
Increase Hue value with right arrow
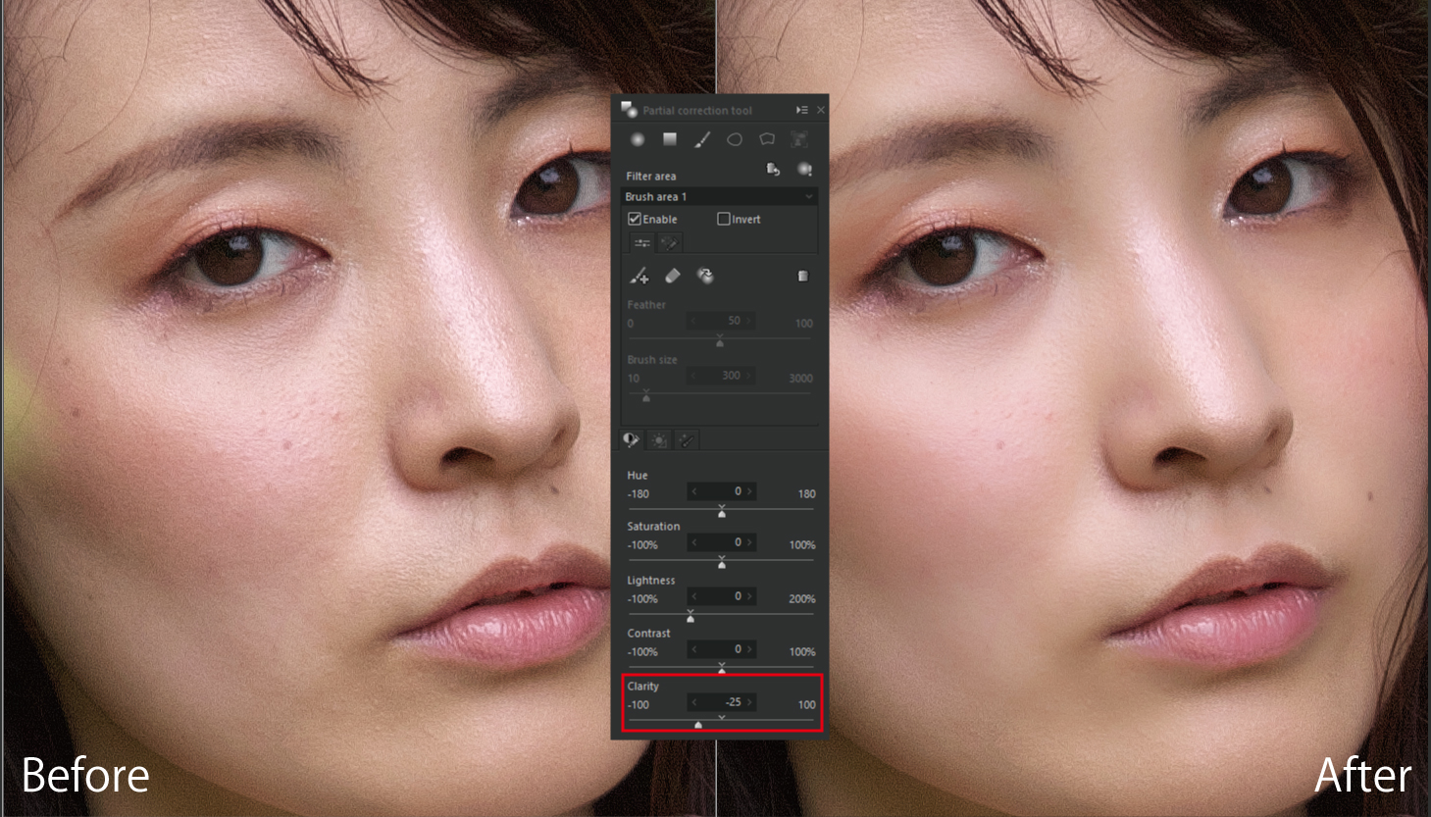pos(749,491)
